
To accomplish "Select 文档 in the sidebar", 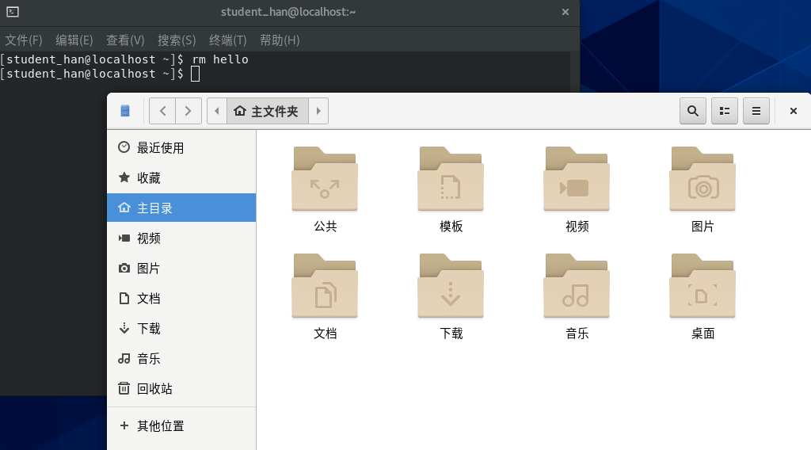I will pyautogui.click(x=181, y=298).
